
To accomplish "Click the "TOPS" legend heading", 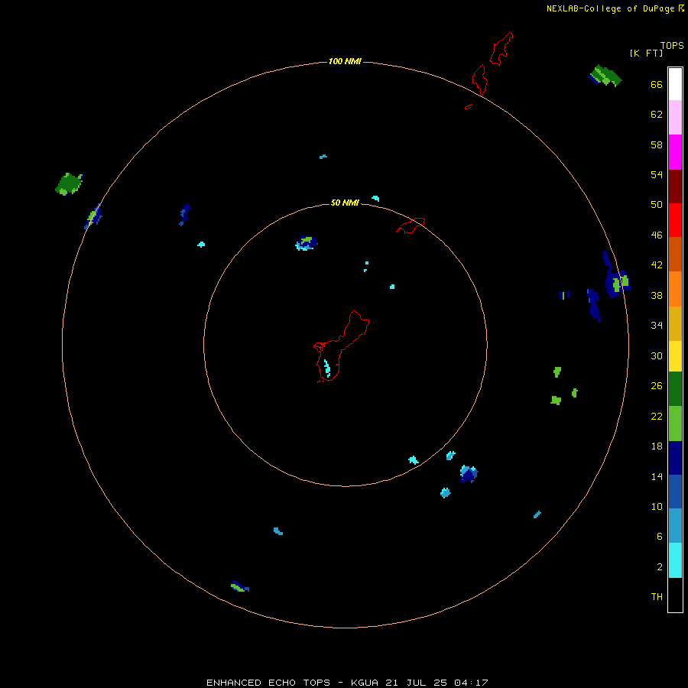I will click(672, 45).
